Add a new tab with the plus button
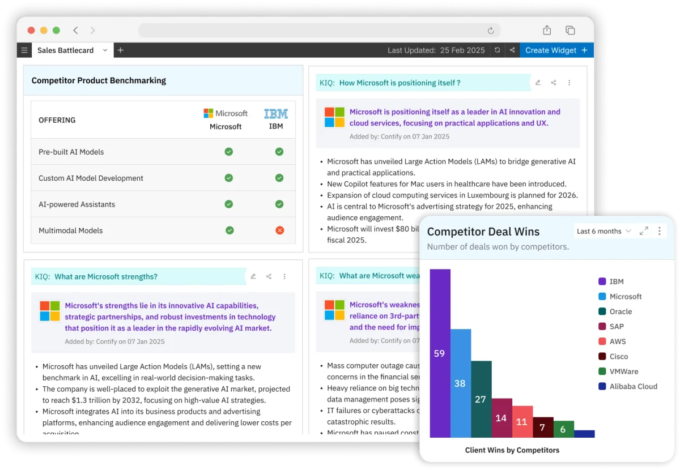This screenshot has width=680, height=470. (x=120, y=50)
